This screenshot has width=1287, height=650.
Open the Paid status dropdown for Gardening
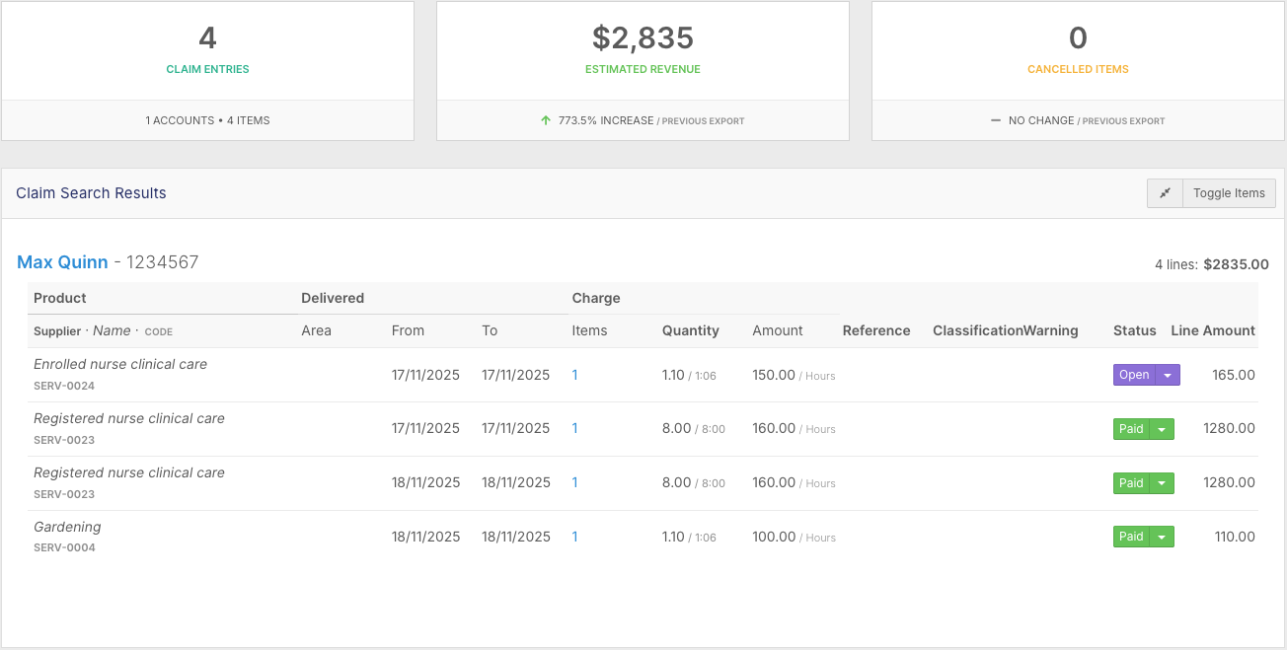click(1162, 538)
